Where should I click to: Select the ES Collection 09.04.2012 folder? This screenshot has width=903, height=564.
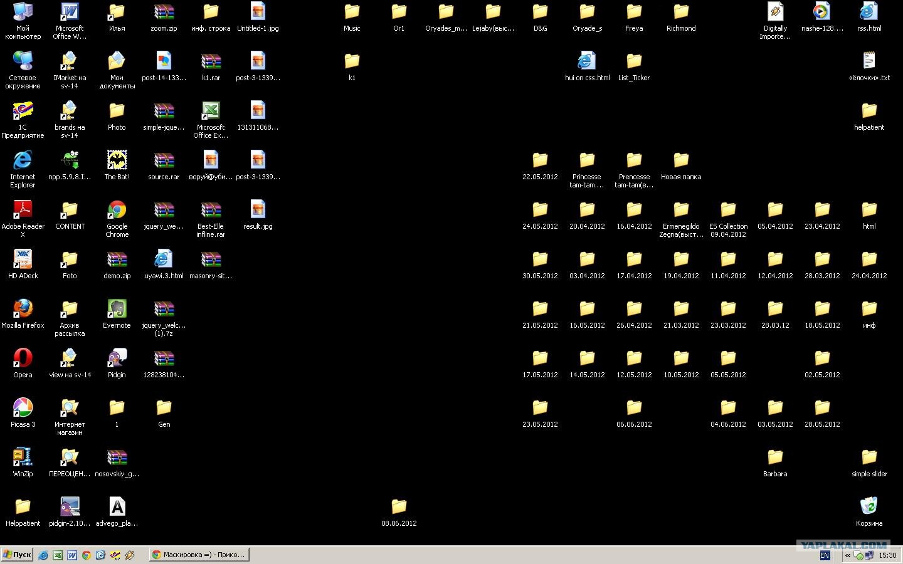click(728, 219)
